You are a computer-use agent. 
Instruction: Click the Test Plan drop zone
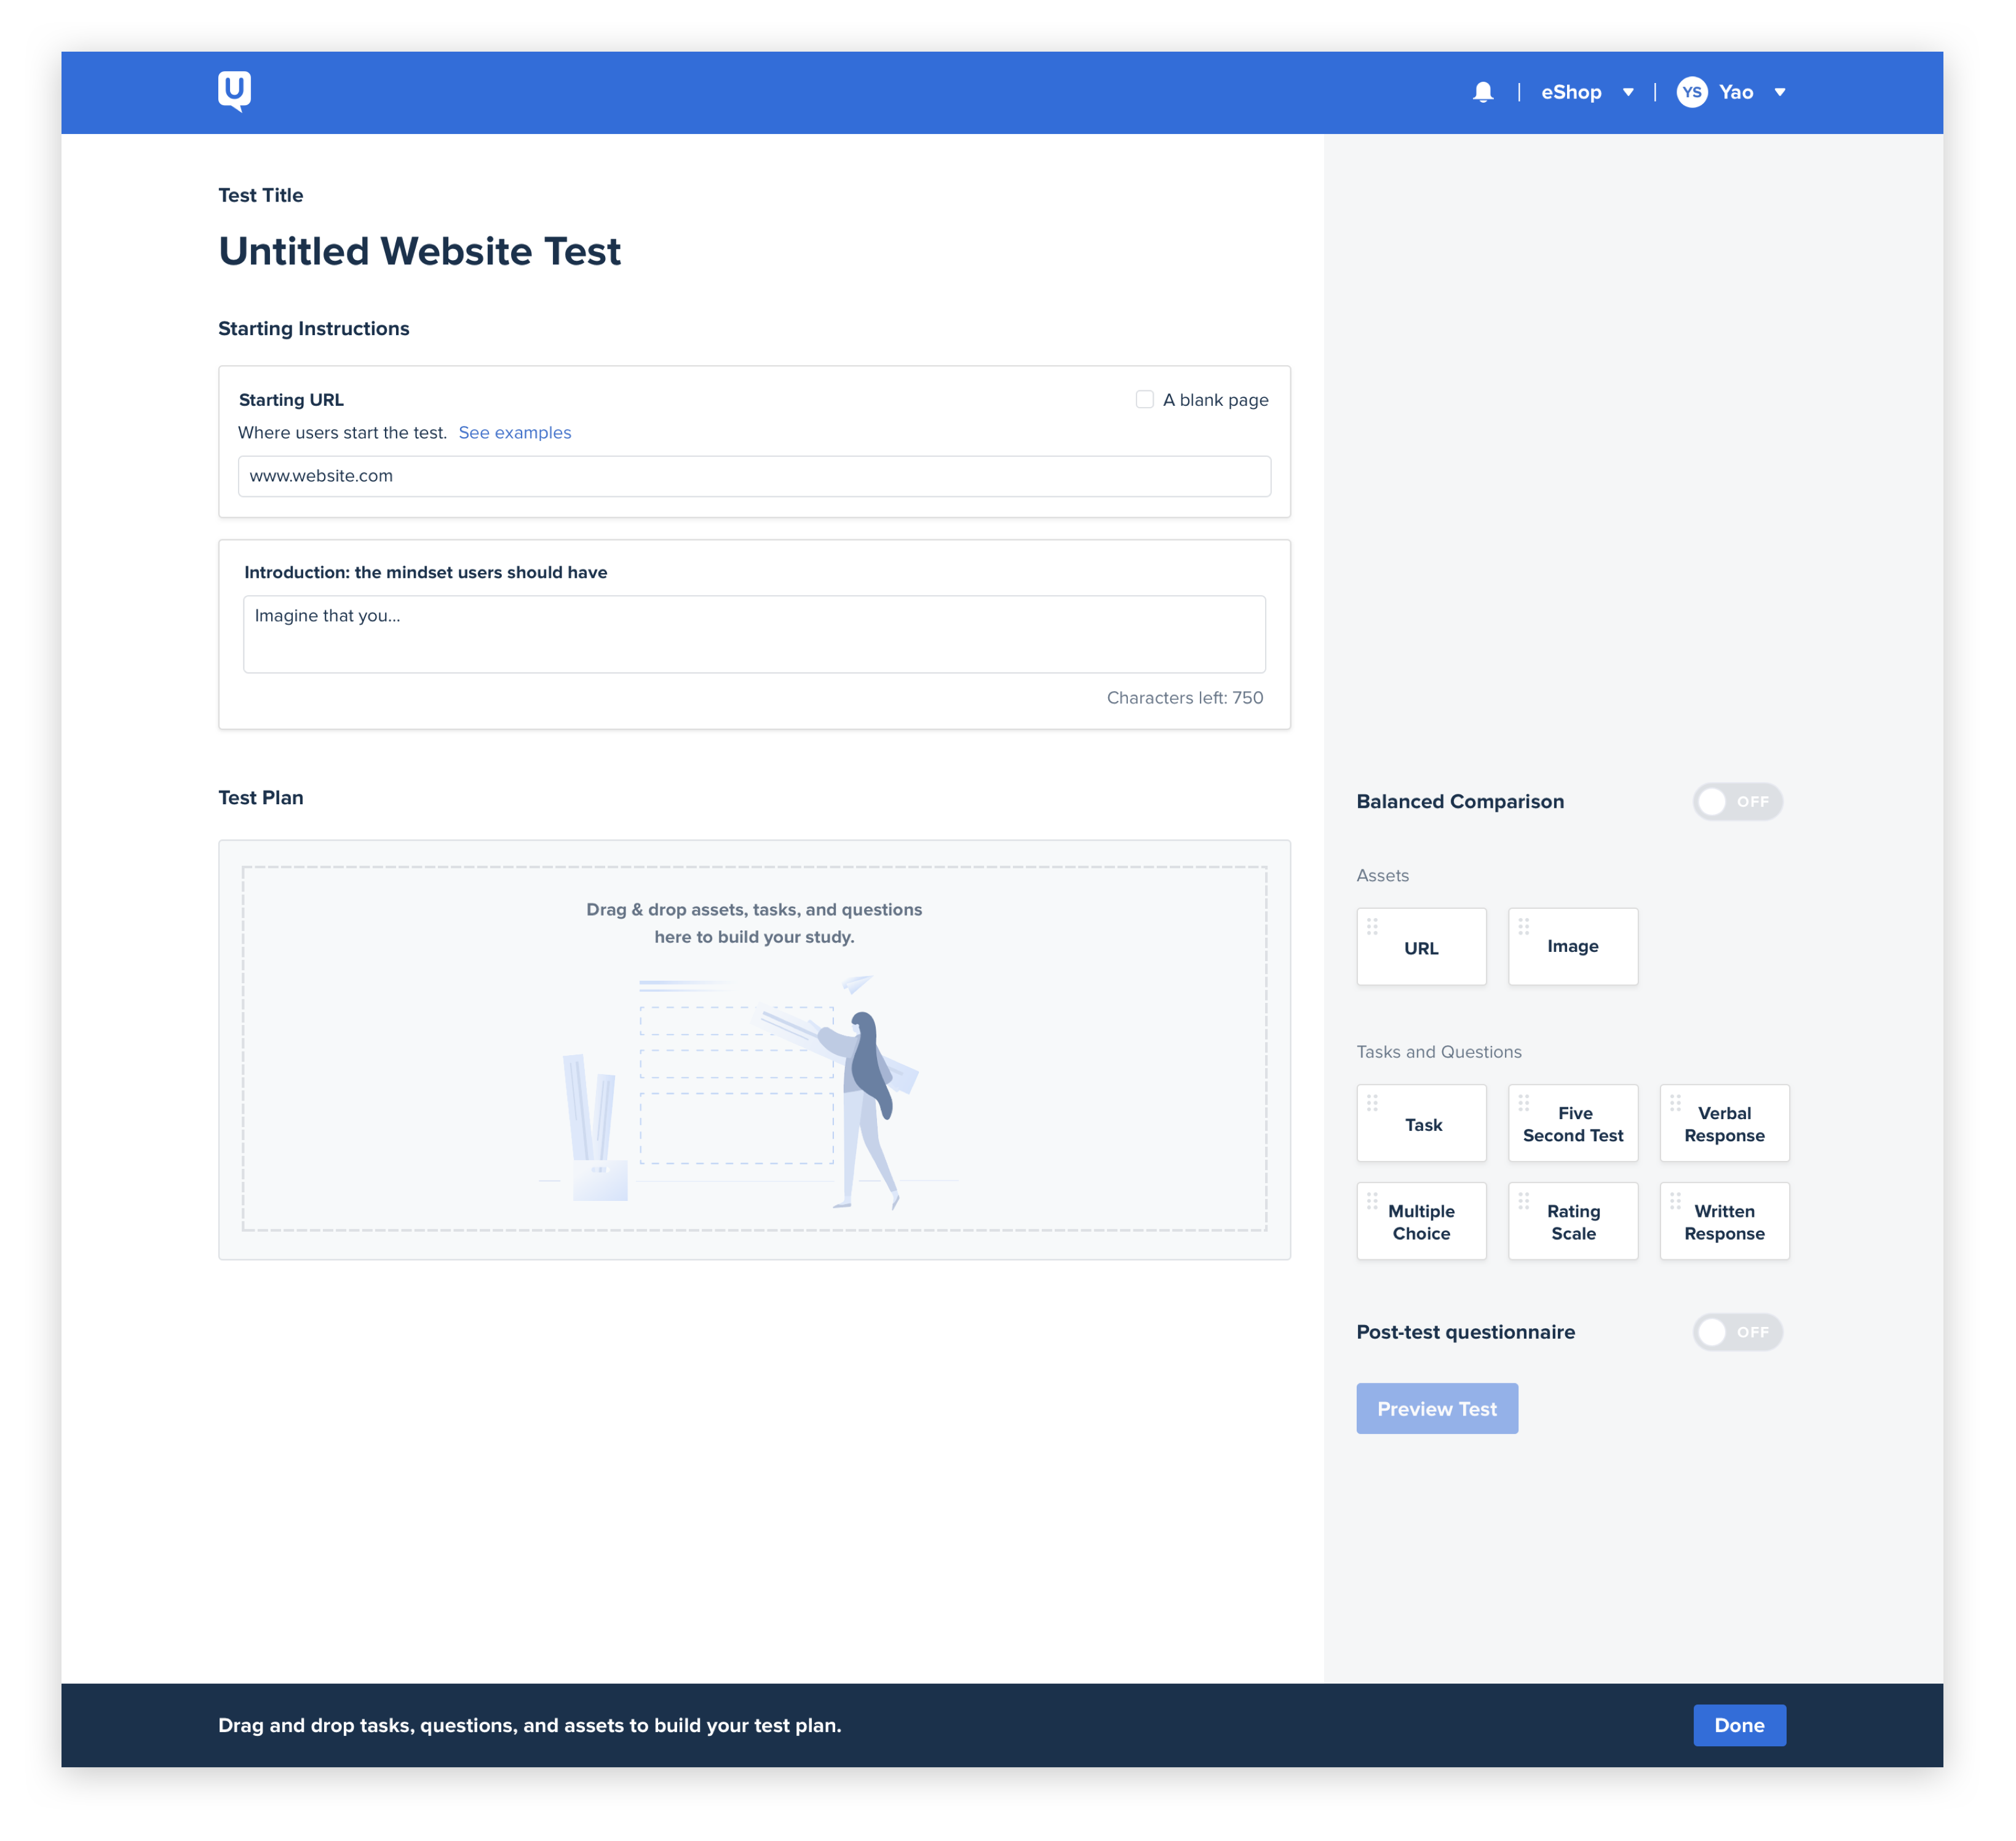pos(754,1048)
